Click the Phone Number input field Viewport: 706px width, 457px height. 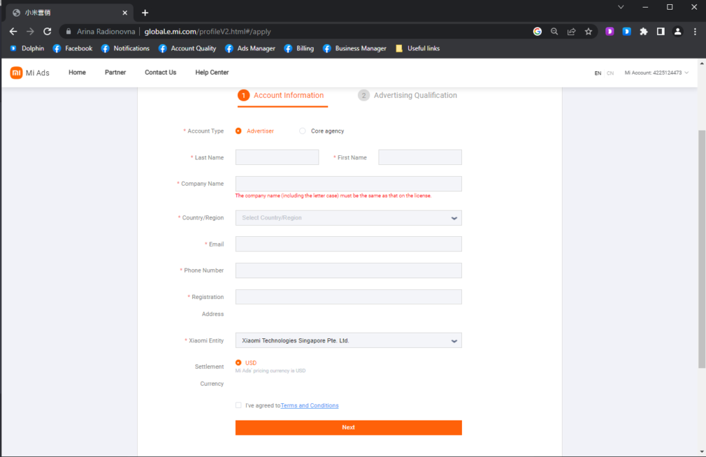(348, 271)
